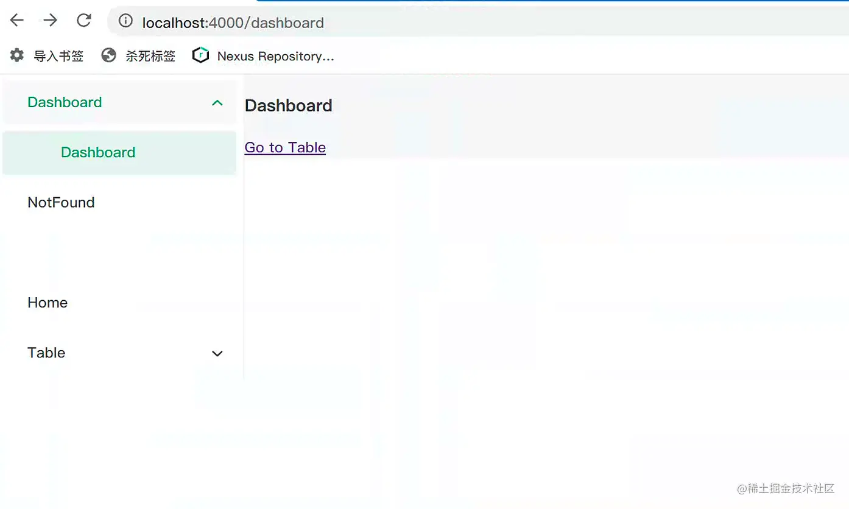View site information icon in address bar
The height and width of the screenshot is (509, 849).
pos(125,21)
